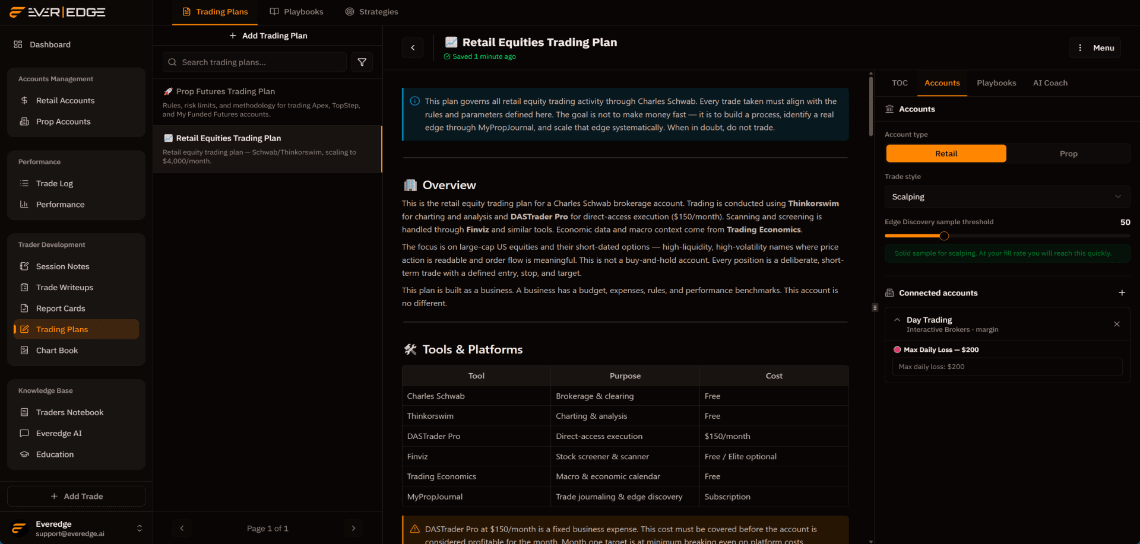Go to previous page of trading plans

[182, 528]
